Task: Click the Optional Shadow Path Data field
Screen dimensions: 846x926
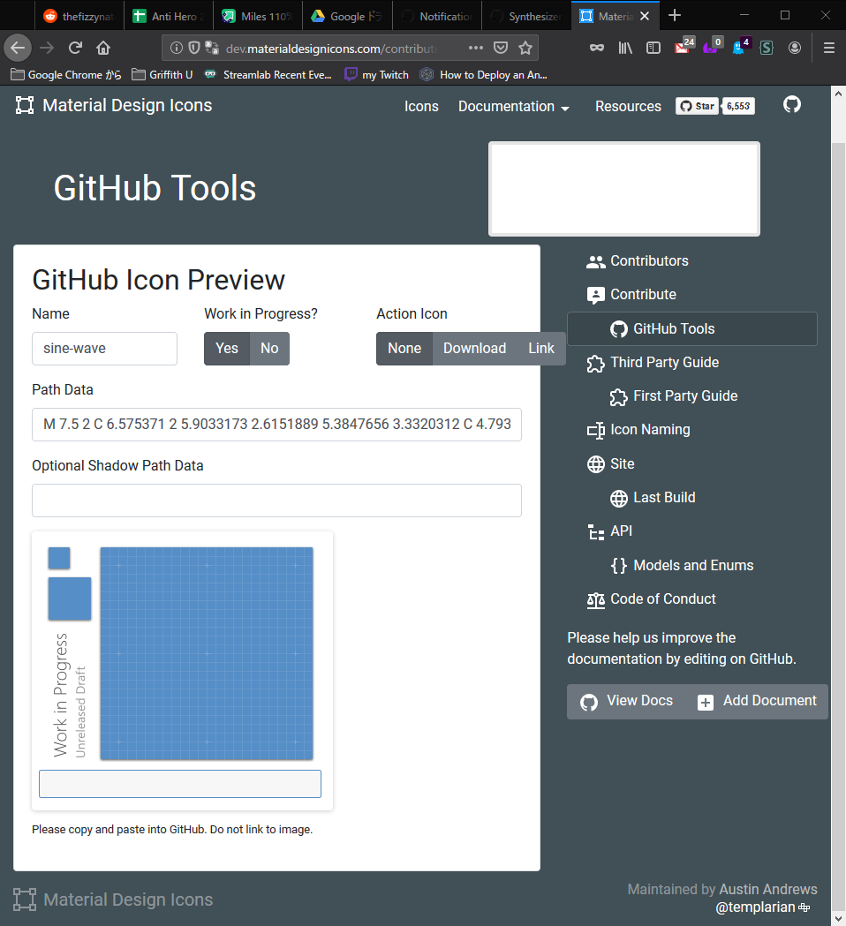Action: pyautogui.click(x=276, y=501)
